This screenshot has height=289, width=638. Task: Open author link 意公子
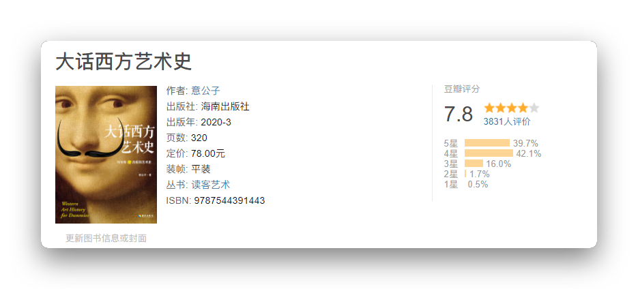click(x=205, y=91)
